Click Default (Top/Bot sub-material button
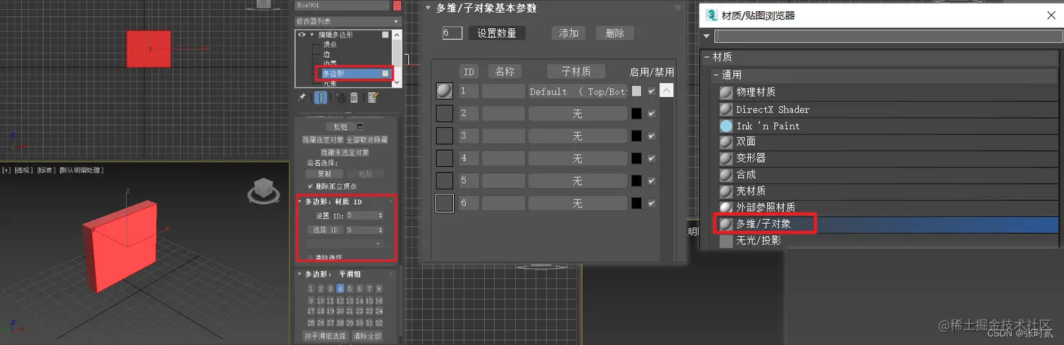 coord(578,92)
